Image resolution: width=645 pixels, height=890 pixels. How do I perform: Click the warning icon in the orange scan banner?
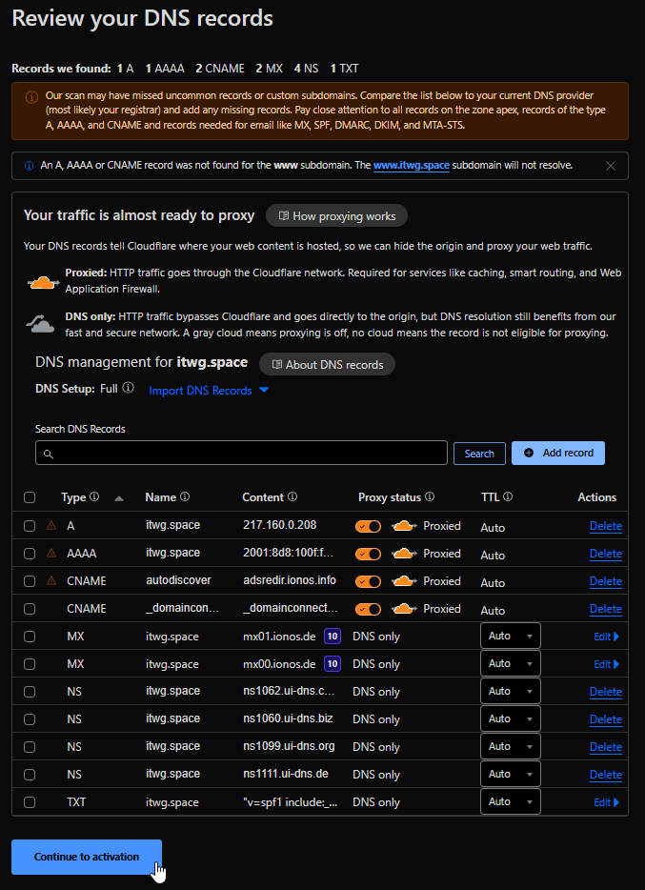[31, 97]
